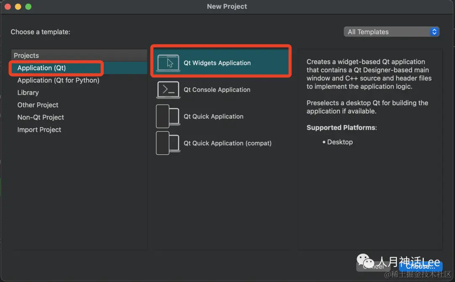Select Import Project category
The height and width of the screenshot is (282, 455).
79,130
